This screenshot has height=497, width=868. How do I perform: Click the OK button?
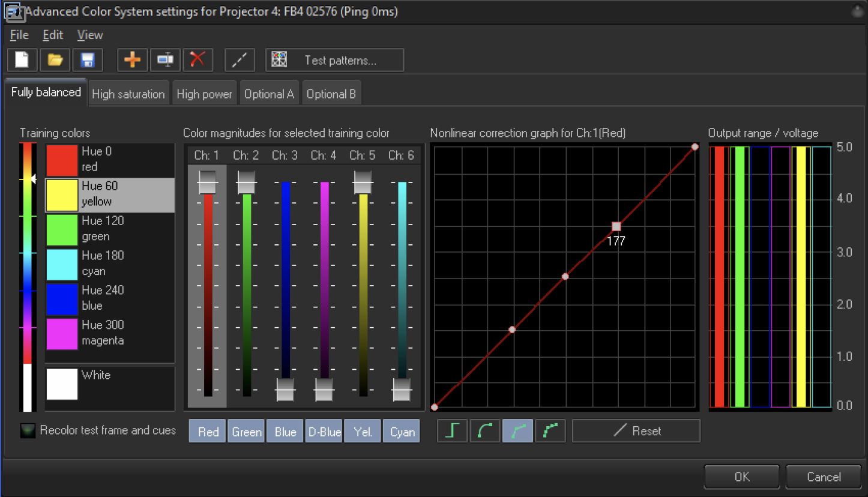click(x=742, y=477)
